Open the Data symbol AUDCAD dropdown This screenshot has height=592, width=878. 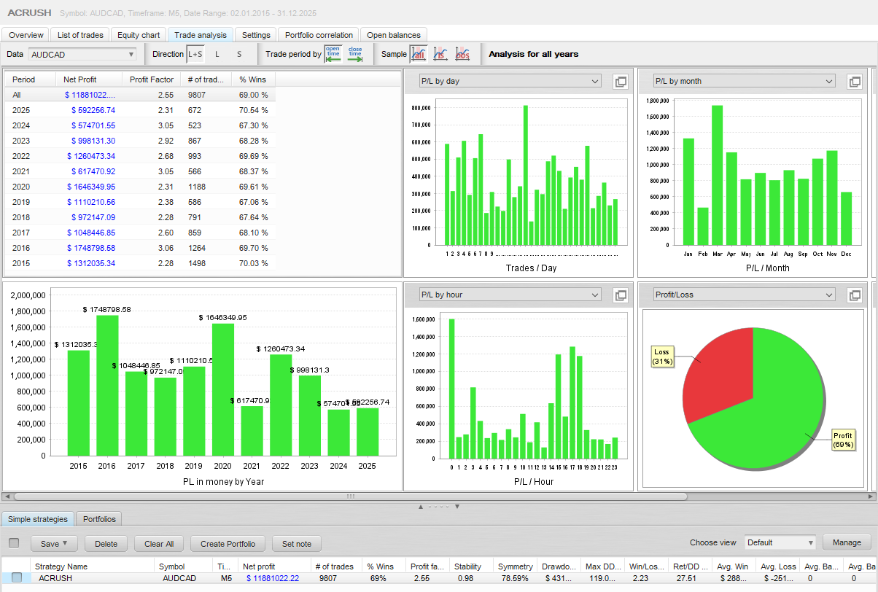coord(82,54)
